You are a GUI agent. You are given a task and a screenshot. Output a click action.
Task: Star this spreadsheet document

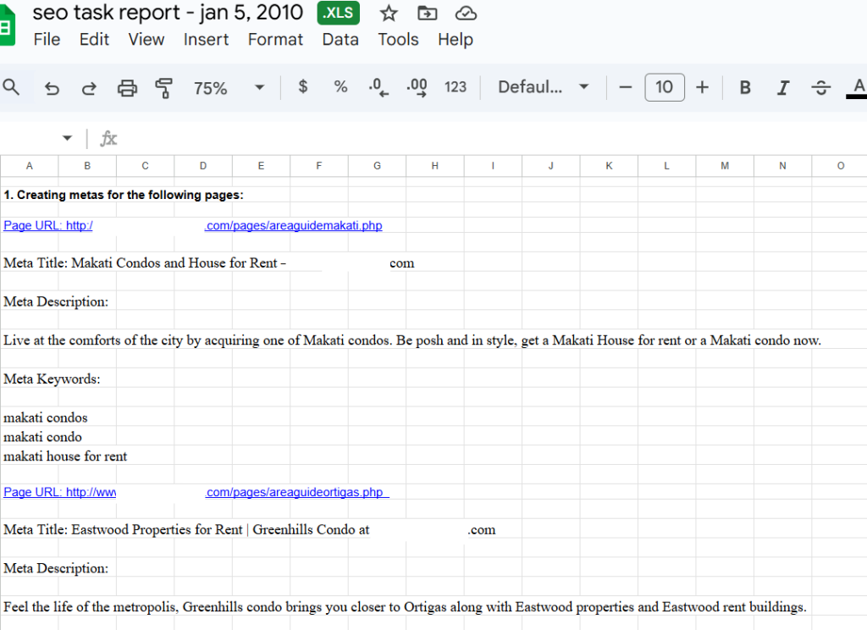(389, 14)
